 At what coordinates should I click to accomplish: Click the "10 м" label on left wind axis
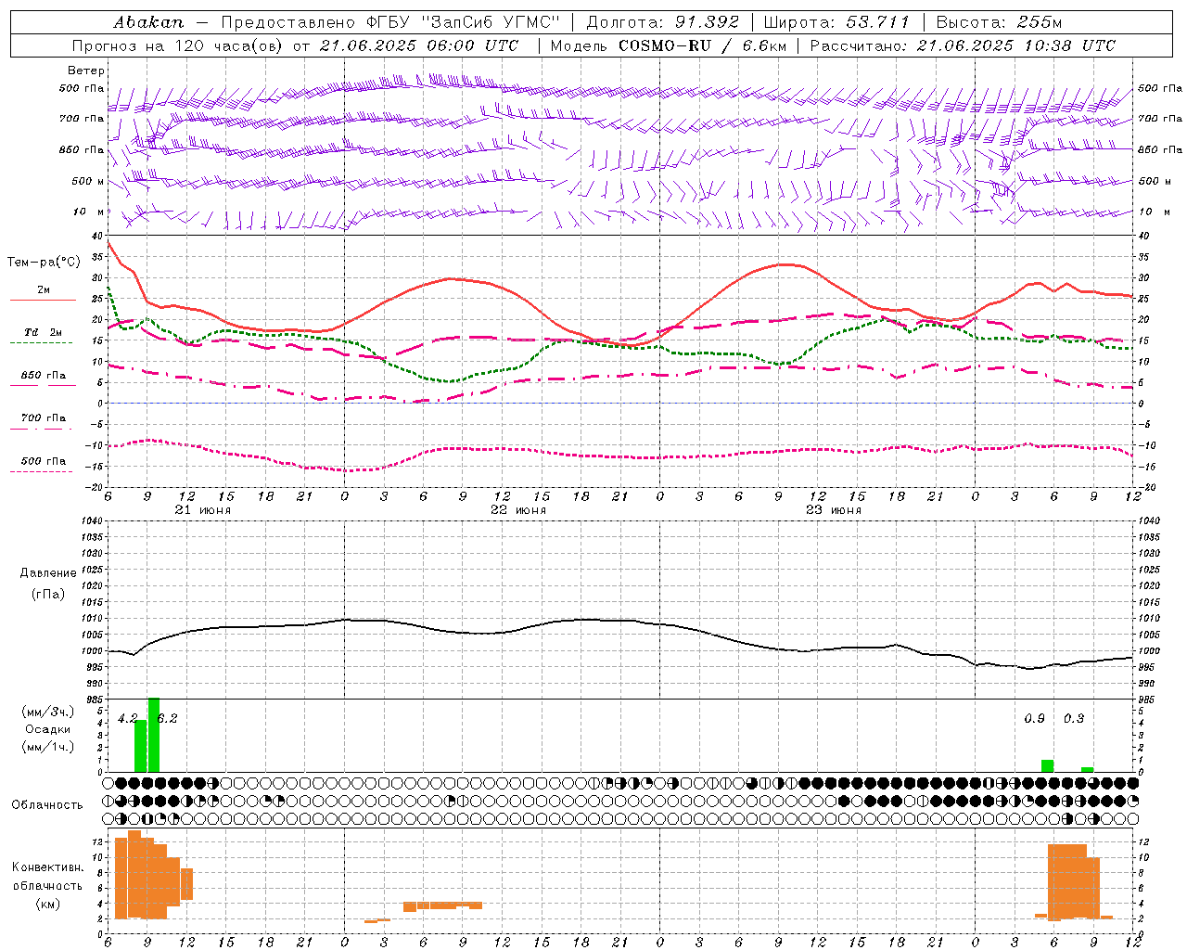(x=89, y=212)
